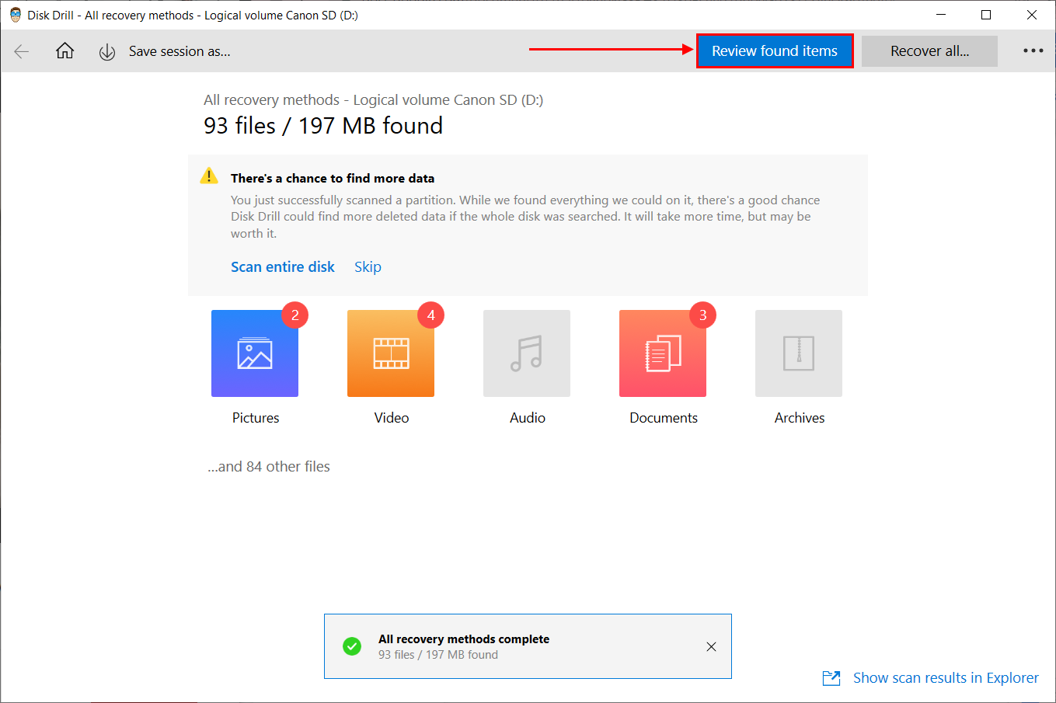
Task: Click the Recover all... button
Action: (x=929, y=51)
